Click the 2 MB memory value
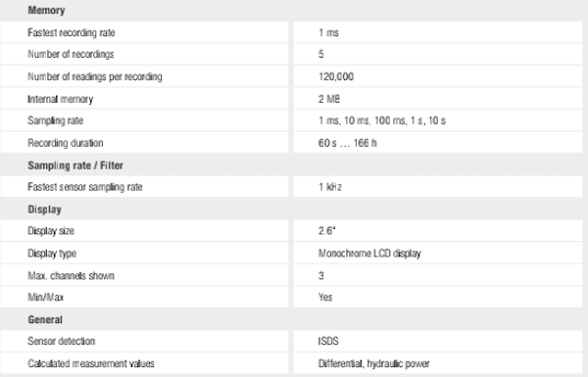Image resolution: width=588 pixels, height=377 pixels. (x=329, y=99)
